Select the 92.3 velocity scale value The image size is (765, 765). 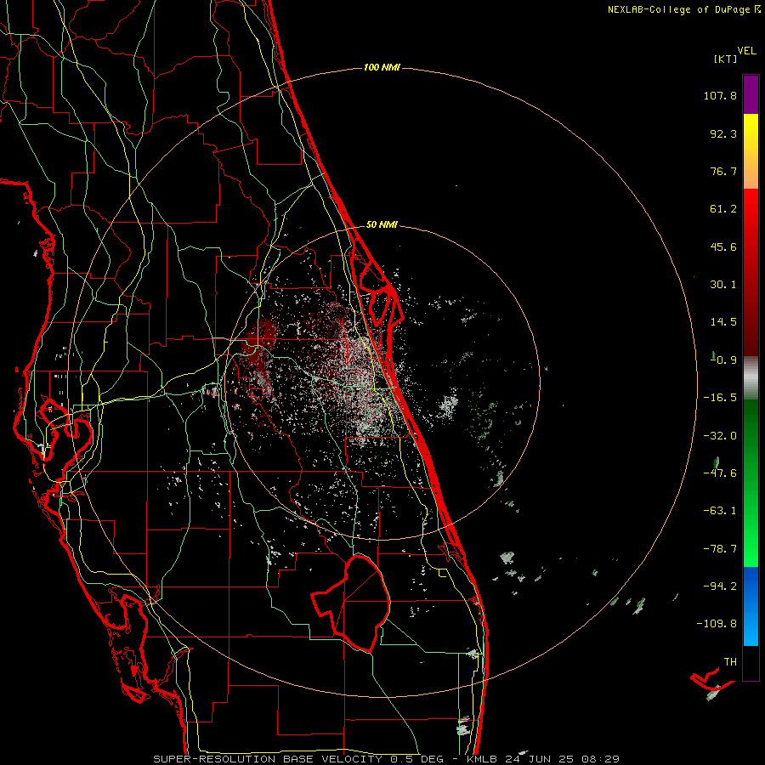tap(723, 133)
